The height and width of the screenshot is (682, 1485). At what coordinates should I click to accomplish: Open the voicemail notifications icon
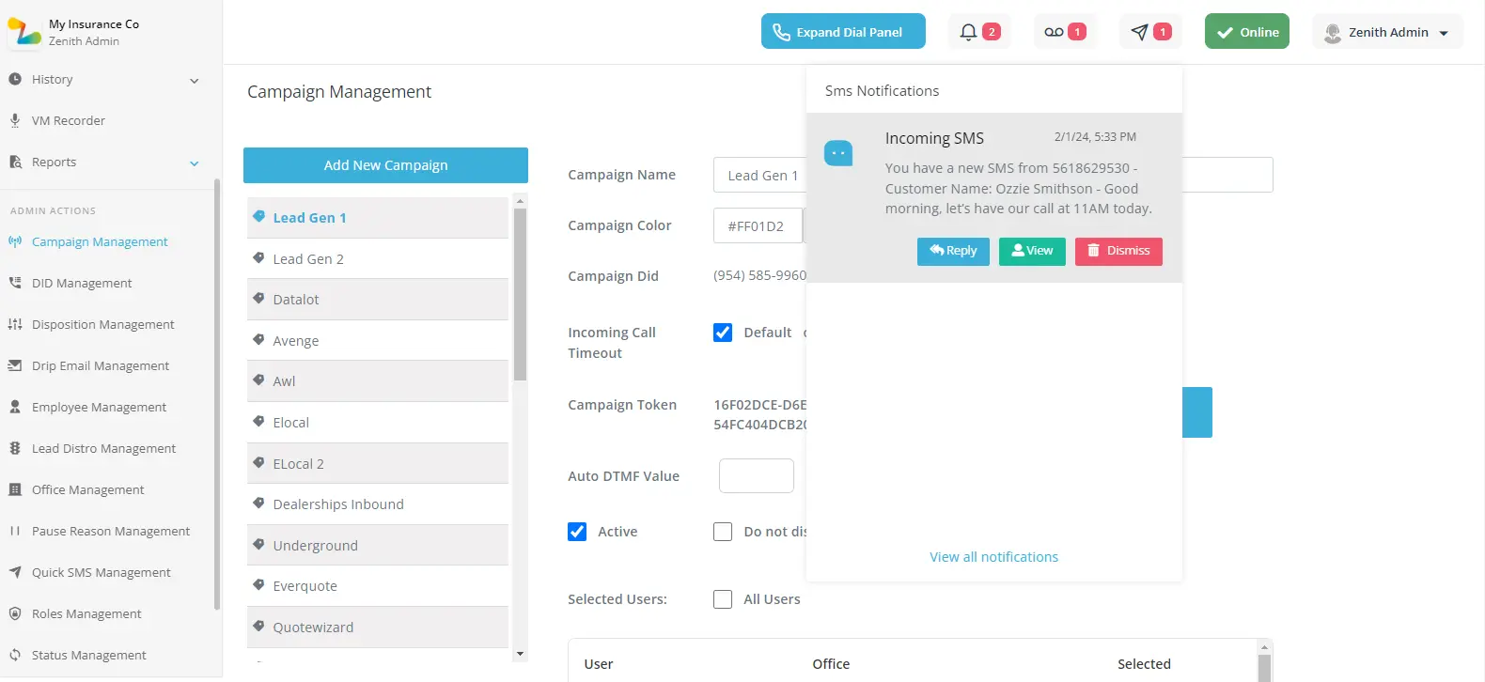point(1054,32)
